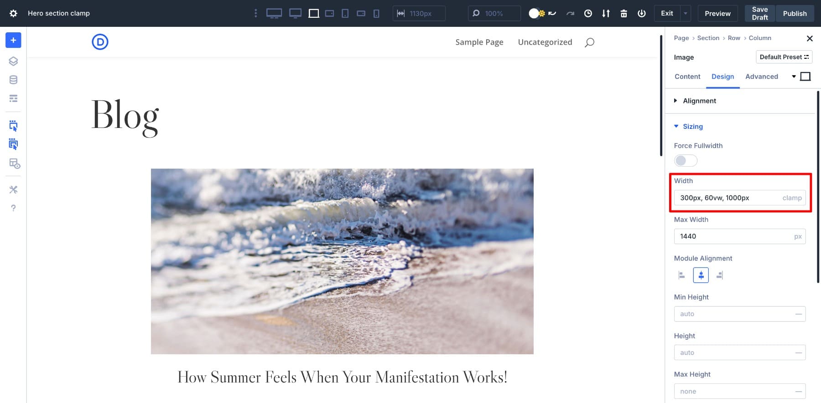Click the blue add module plus button

click(13, 40)
